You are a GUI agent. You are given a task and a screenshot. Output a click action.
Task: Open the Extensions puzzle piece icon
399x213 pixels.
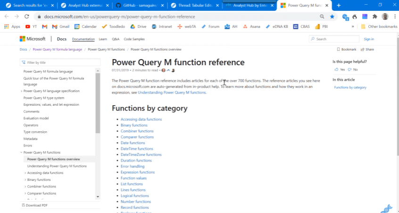[x=374, y=17]
